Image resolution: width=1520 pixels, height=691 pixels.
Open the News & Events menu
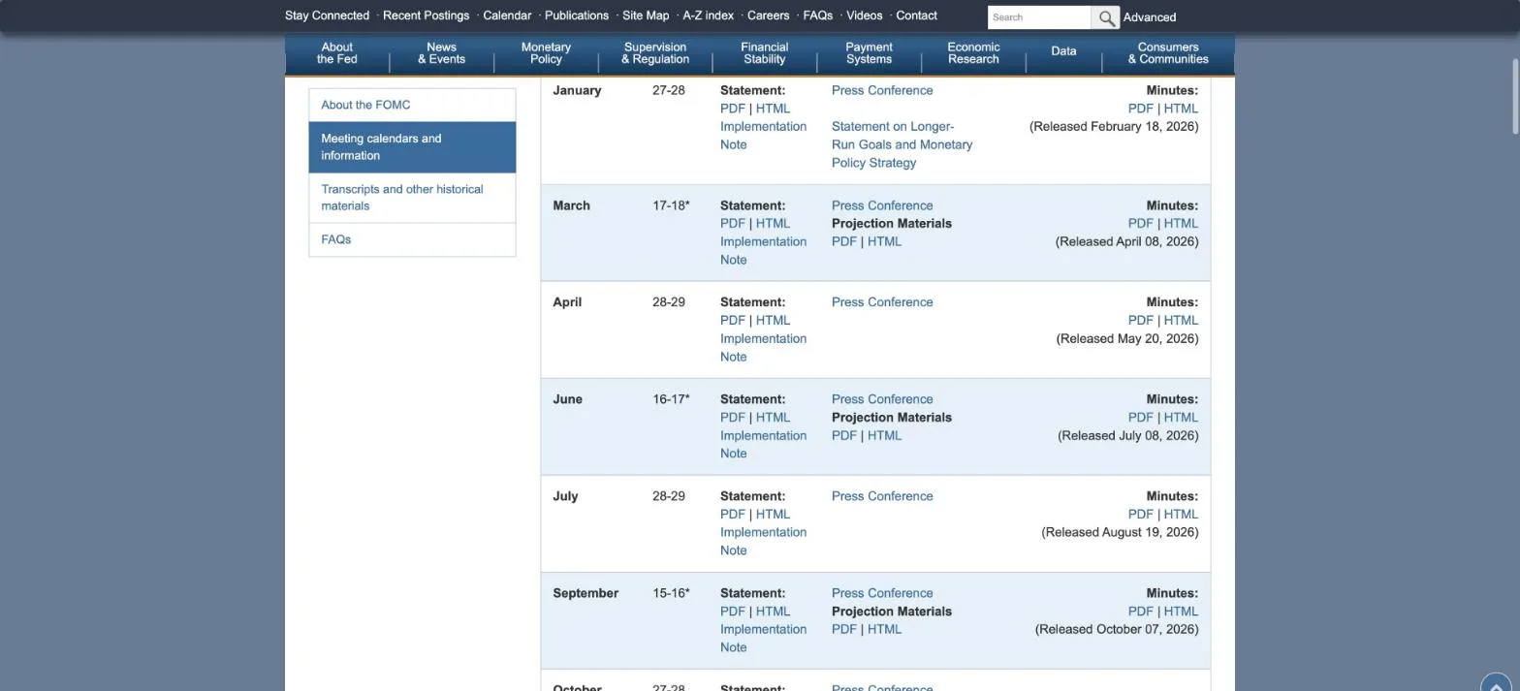point(441,53)
